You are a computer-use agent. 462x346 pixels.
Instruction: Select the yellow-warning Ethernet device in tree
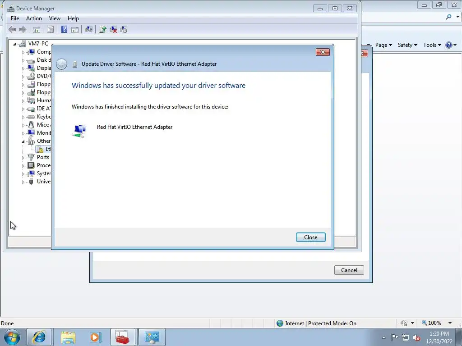click(x=44, y=149)
